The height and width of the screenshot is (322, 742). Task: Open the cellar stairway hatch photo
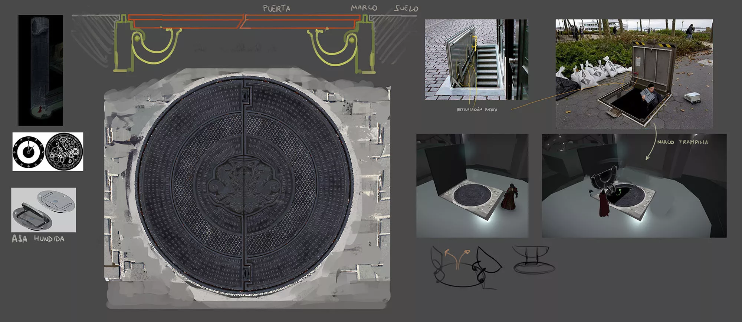point(476,59)
